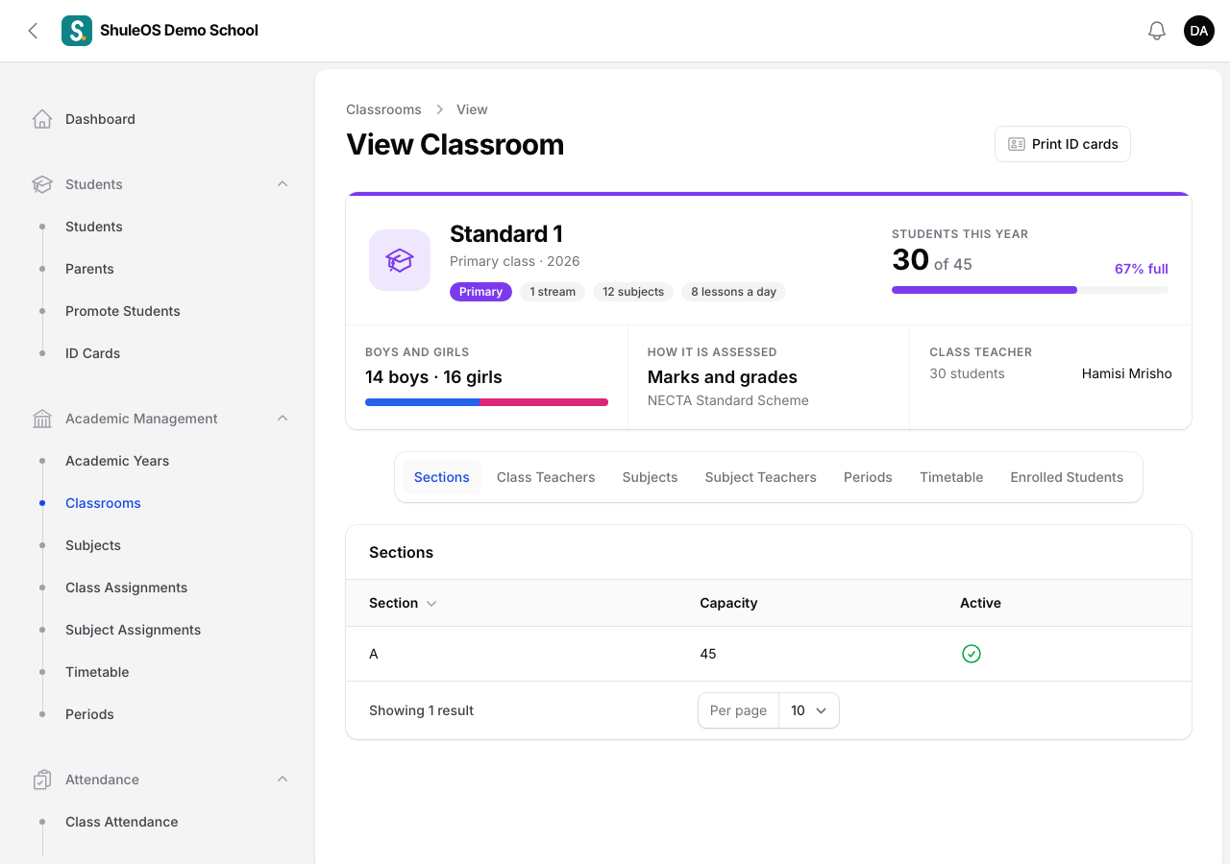Click the Students graduation cap icon
Viewport: 1230px width, 864px height.
coord(41,184)
